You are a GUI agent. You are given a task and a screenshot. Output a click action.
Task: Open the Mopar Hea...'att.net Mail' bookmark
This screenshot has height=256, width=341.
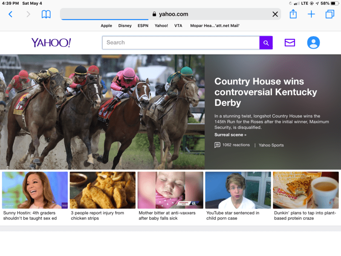215,26
